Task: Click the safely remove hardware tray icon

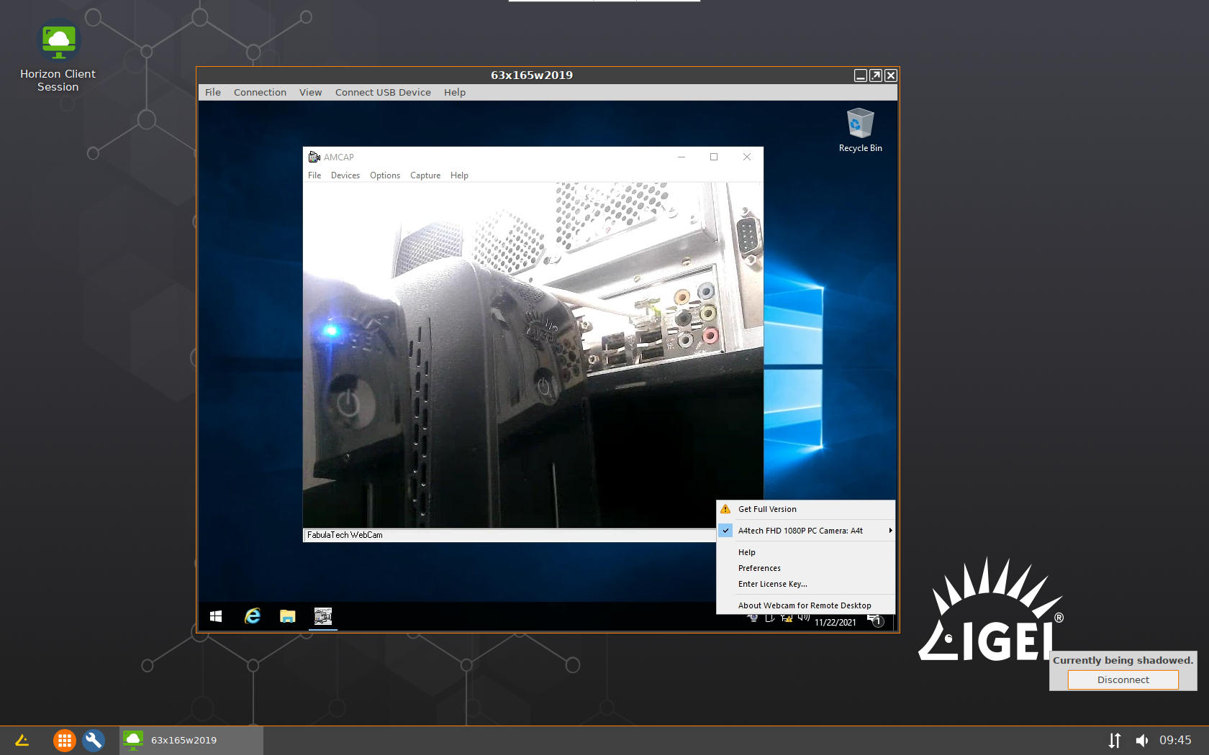Action: coord(769,618)
